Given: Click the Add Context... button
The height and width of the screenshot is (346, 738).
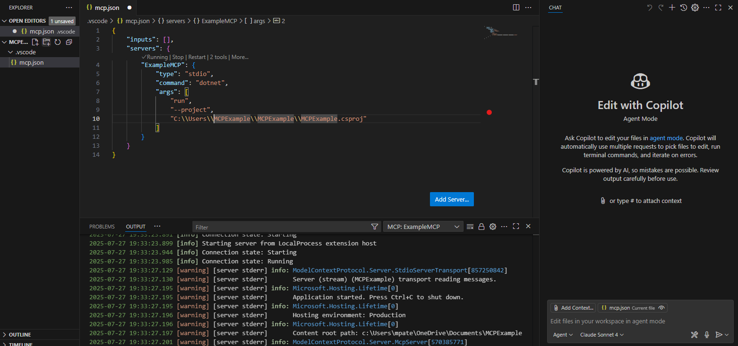Looking at the screenshot, I should (573, 308).
